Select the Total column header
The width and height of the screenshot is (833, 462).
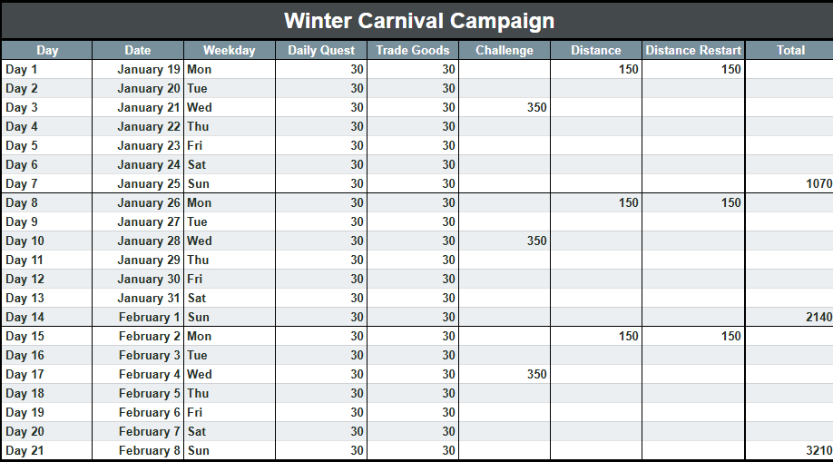click(x=789, y=50)
